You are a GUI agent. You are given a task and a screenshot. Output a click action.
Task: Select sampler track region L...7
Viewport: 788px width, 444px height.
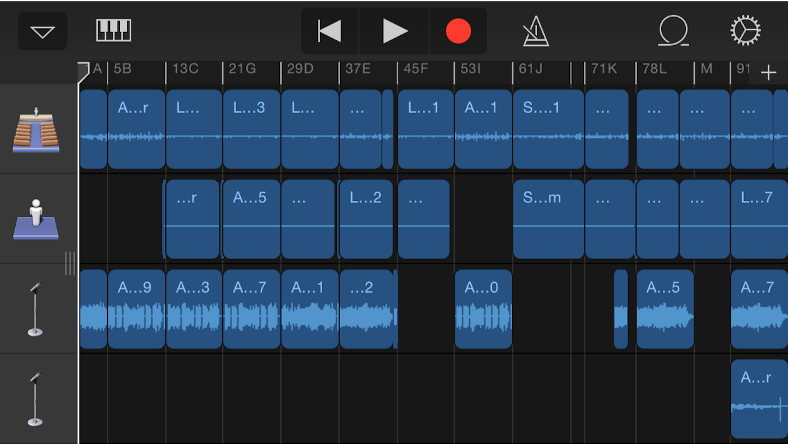tap(759, 219)
